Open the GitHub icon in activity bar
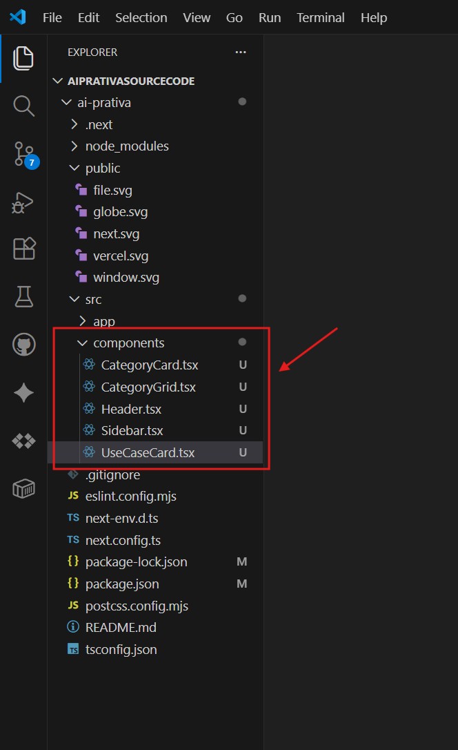This screenshot has height=750, width=458. pos(23,344)
